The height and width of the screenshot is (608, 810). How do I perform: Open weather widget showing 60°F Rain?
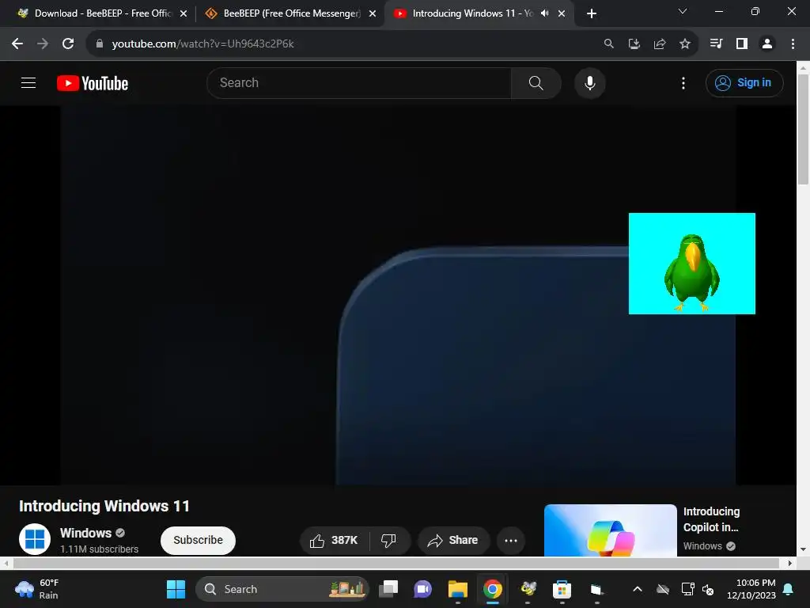[x=37, y=589]
